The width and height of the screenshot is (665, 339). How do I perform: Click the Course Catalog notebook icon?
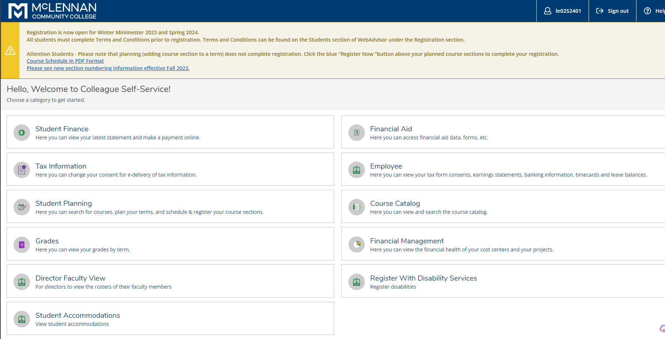[x=356, y=207]
